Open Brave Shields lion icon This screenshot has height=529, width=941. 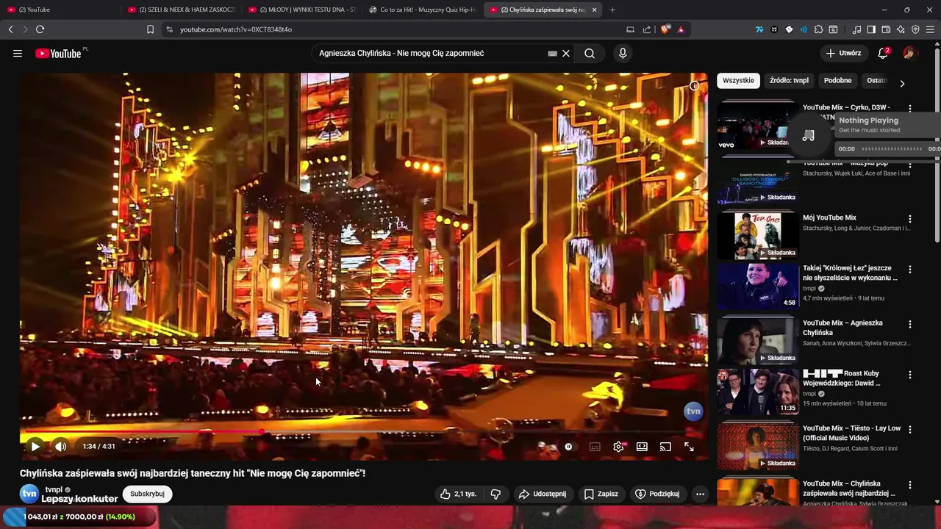[x=665, y=29]
